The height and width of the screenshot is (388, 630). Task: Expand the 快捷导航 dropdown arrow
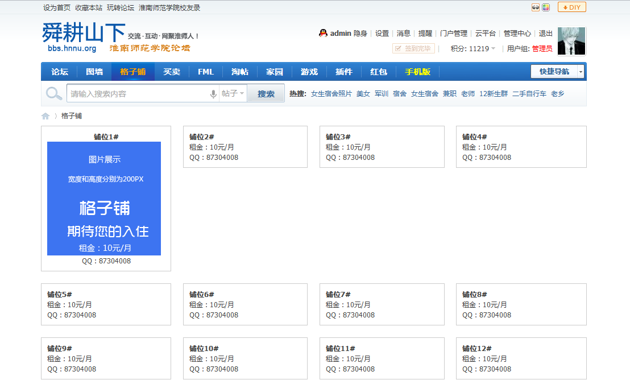point(581,71)
